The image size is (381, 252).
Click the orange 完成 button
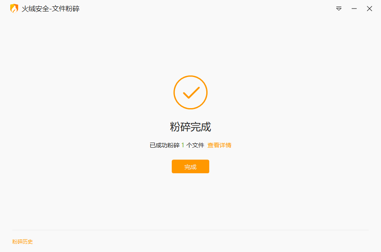pos(190,166)
